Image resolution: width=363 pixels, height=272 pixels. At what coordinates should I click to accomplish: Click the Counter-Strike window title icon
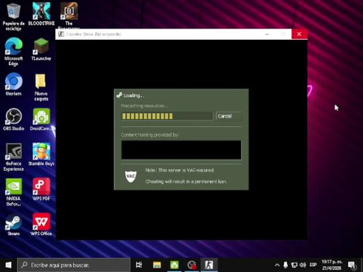61,34
